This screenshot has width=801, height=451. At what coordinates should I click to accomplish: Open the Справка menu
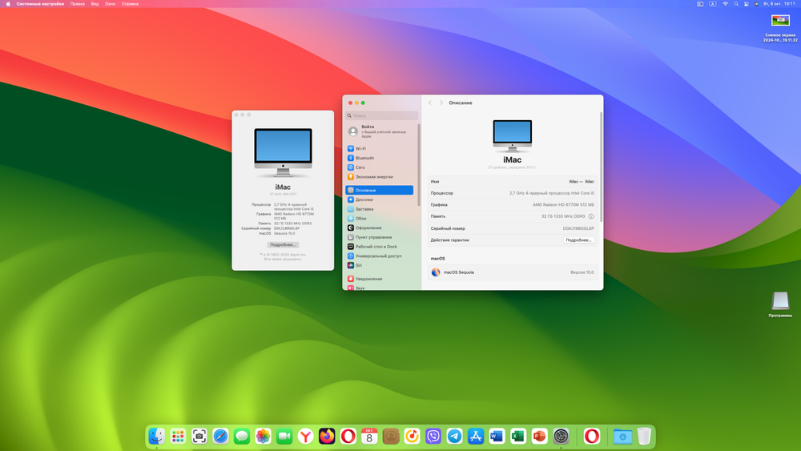point(131,3)
